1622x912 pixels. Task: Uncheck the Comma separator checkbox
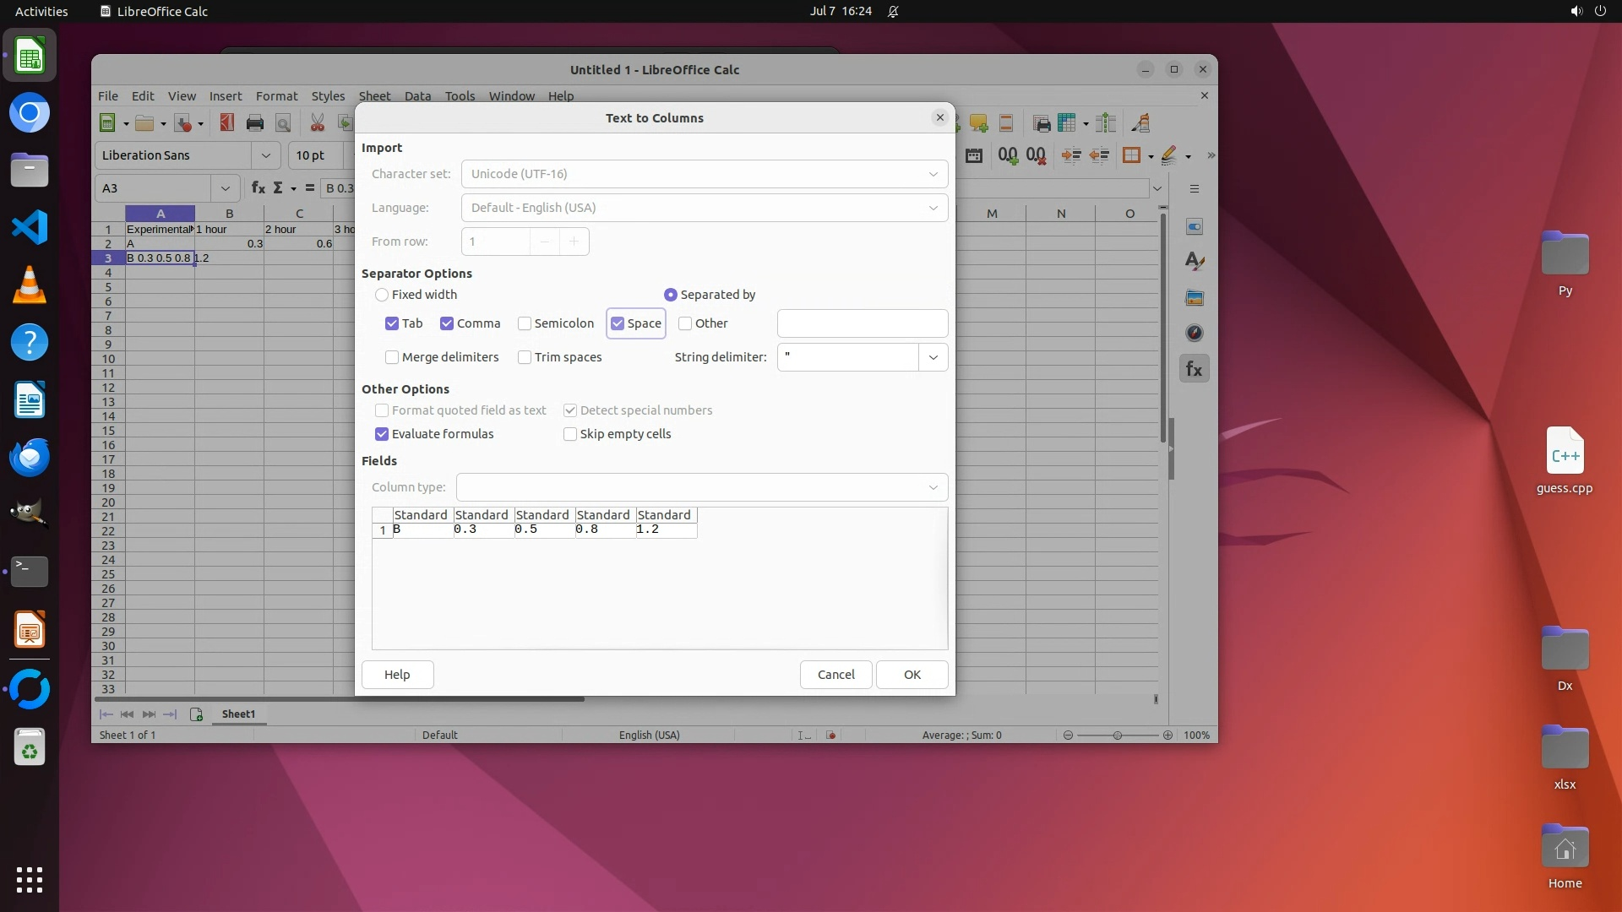click(447, 323)
